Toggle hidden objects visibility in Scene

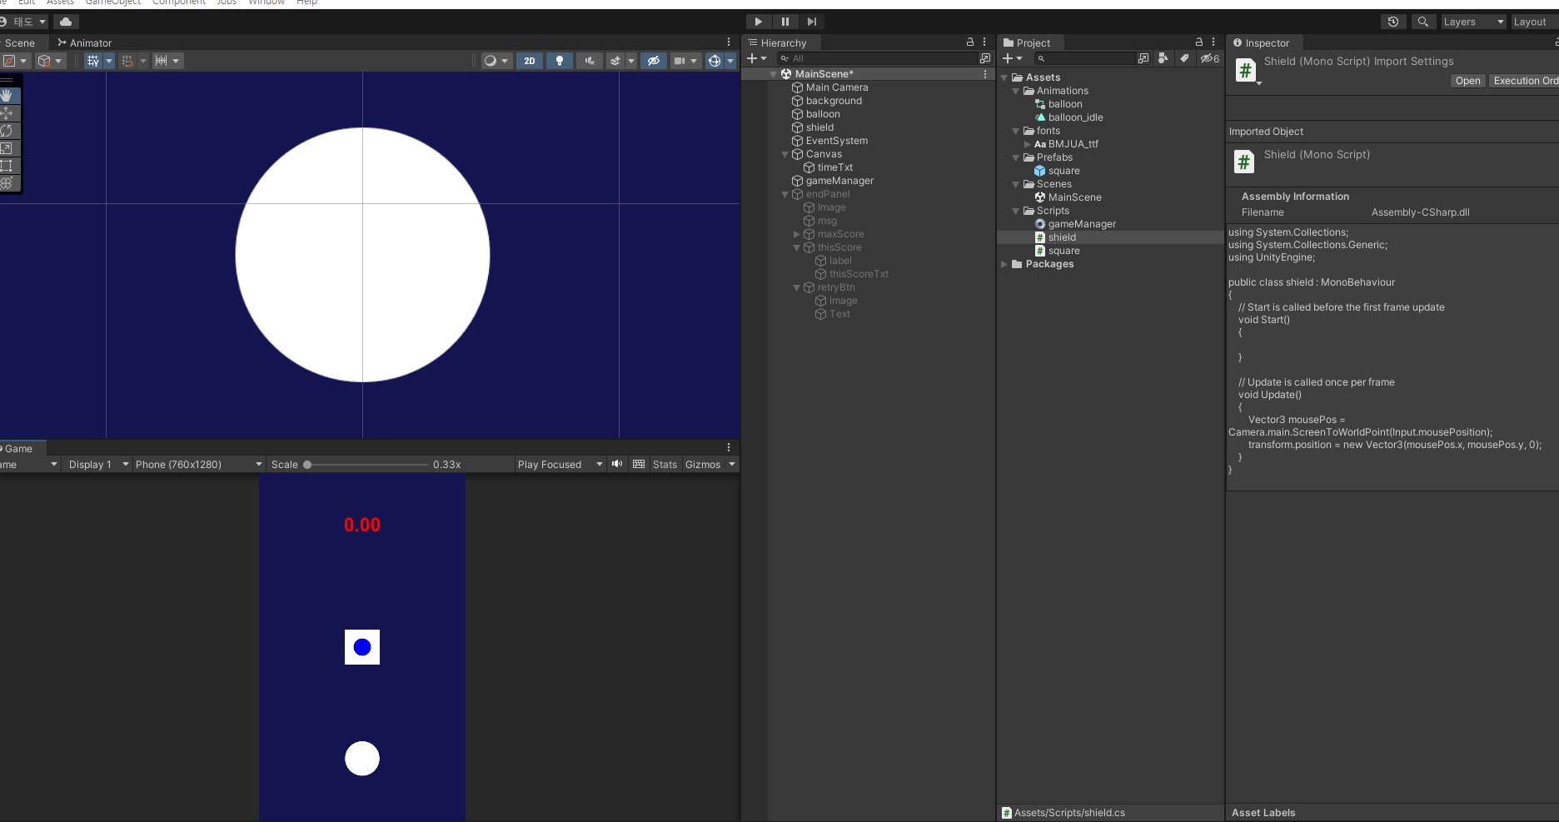pyautogui.click(x=654, y=61)
